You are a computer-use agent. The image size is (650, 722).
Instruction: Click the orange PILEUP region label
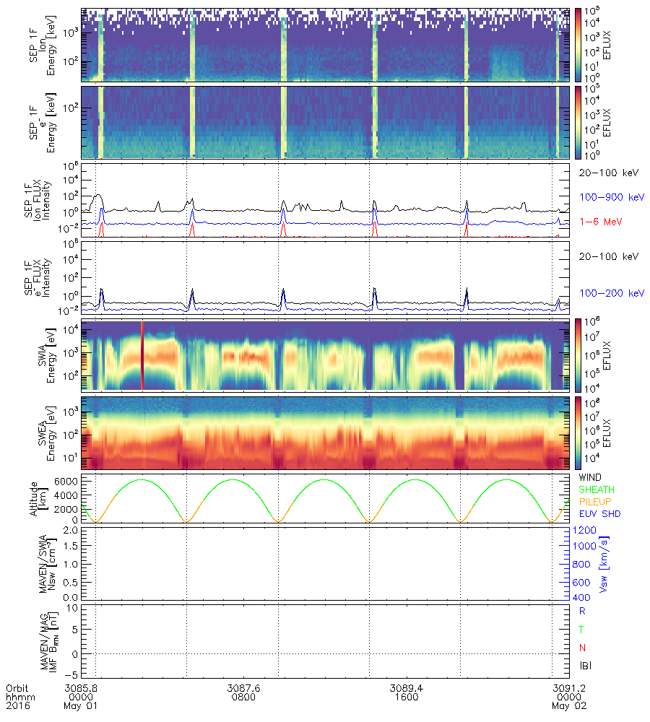pyautogui.click(x=597, y=501)
